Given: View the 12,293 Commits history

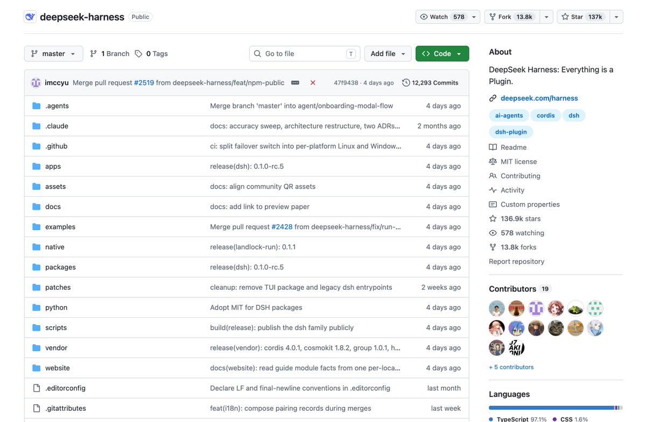Looking at the screenshot, I should point(430,83).
